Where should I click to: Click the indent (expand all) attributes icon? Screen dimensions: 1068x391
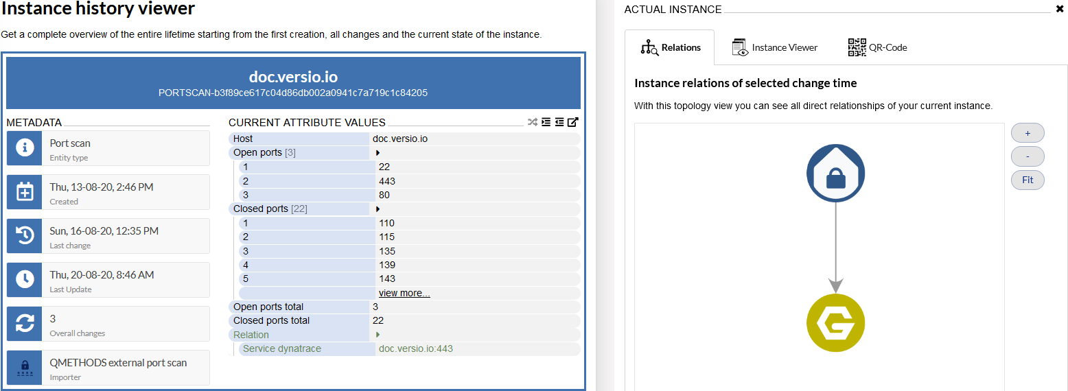546,122
